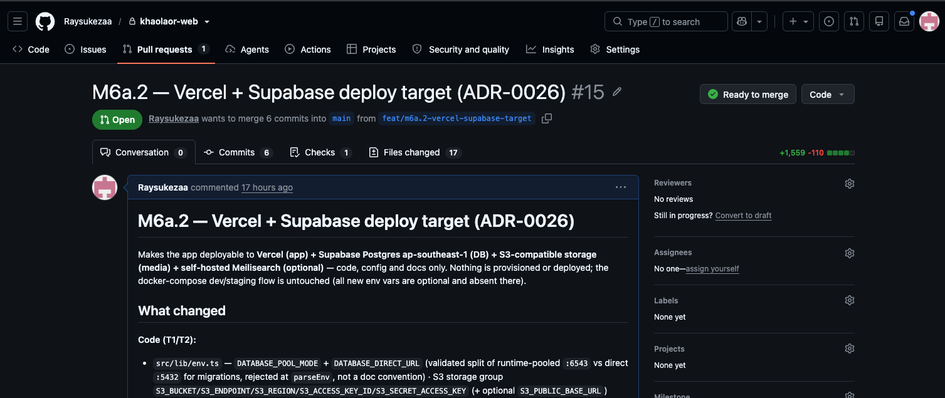Open the pull requests icon in the top header bar
The image size is (945, 398).
(854, 21)
